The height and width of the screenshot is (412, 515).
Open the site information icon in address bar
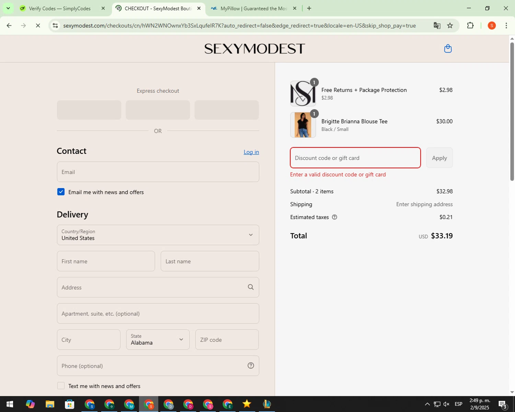pos(55,25)
